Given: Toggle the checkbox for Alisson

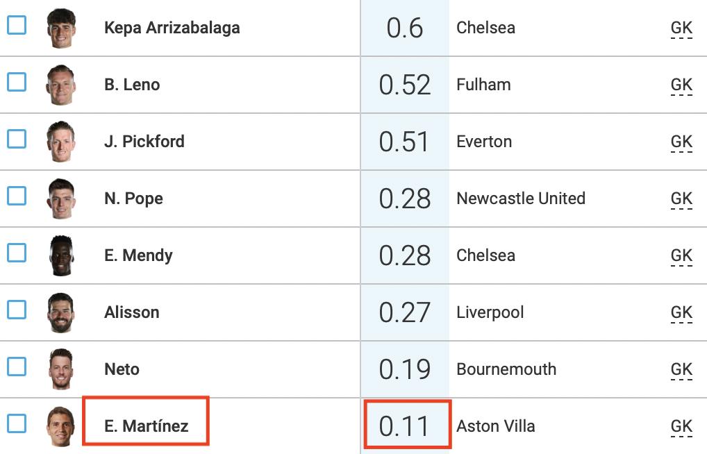Looking at the screenshot, I should coord(17,310).
